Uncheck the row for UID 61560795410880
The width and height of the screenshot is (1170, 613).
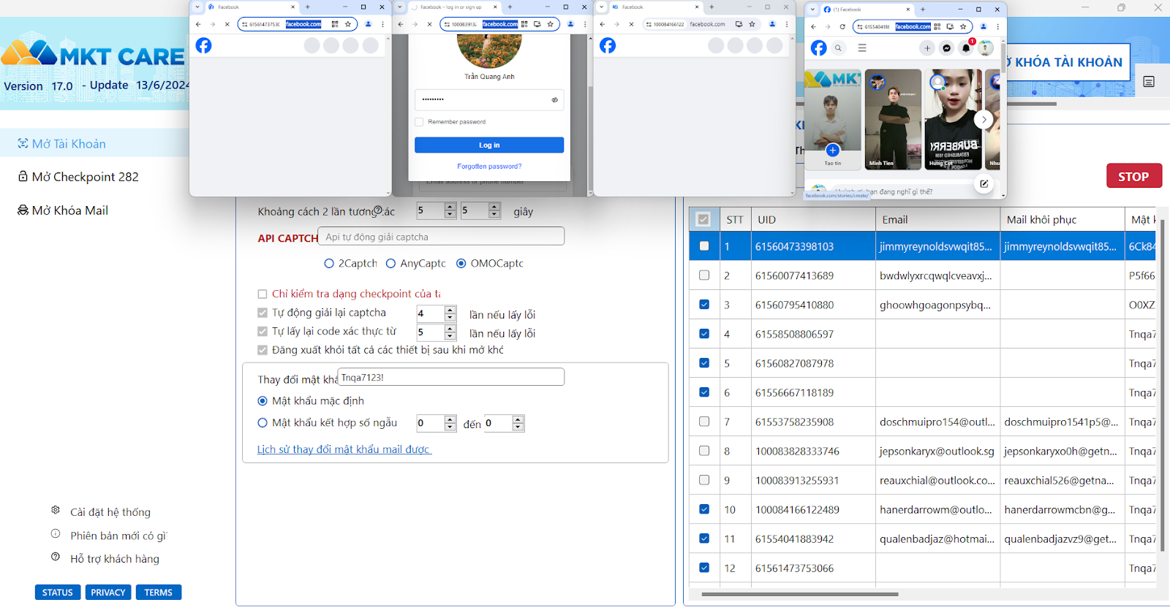704,305
